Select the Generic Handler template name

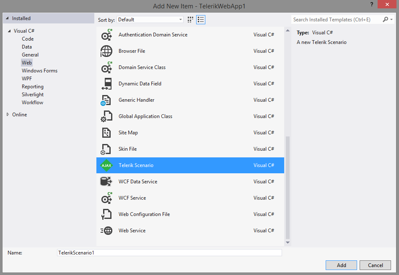[x=136, y=100]
